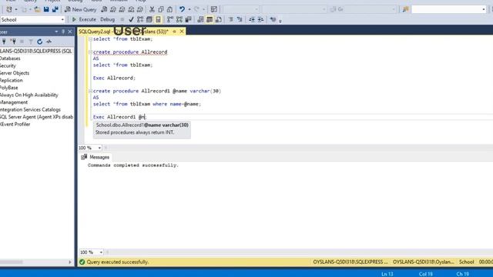The height and width of the screenshot is (277, 493).
Task: Pin the Object Explorer panel
Action: (x=63, y=32)
